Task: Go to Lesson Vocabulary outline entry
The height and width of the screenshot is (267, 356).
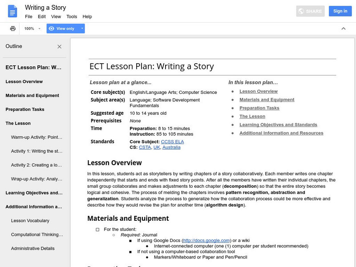Action: tap(30, 221)
